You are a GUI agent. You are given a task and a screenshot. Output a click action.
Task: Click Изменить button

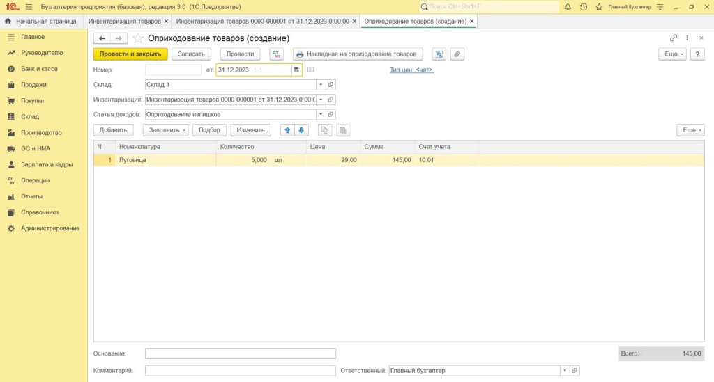(250, 130)
